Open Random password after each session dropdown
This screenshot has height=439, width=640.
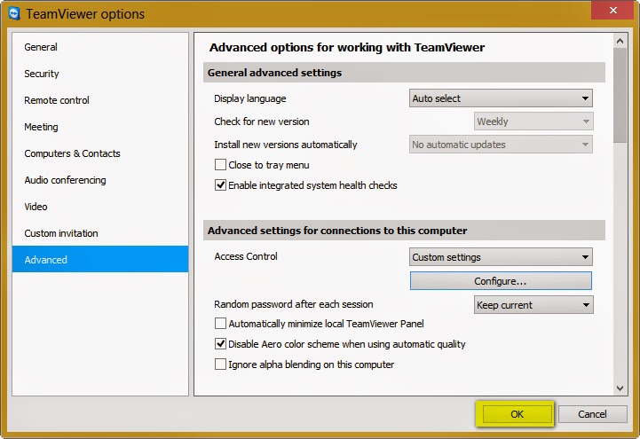(533, 305)
